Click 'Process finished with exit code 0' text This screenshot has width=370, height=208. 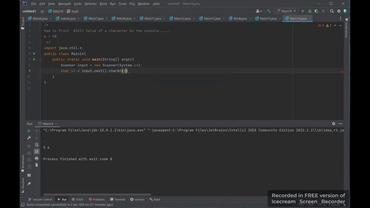(x=77, y=159)
